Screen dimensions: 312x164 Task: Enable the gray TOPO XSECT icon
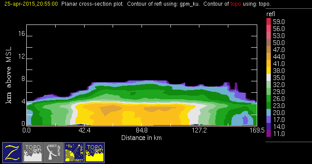tap(33, 153)
